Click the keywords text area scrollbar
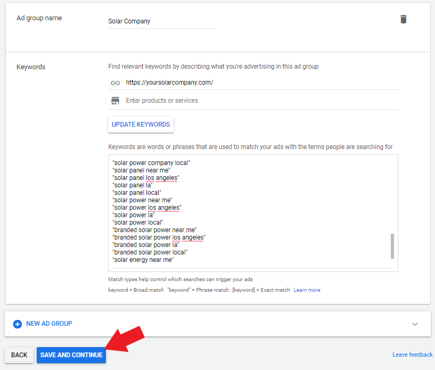This screenshot has height=370, width=435. [392, 246]
